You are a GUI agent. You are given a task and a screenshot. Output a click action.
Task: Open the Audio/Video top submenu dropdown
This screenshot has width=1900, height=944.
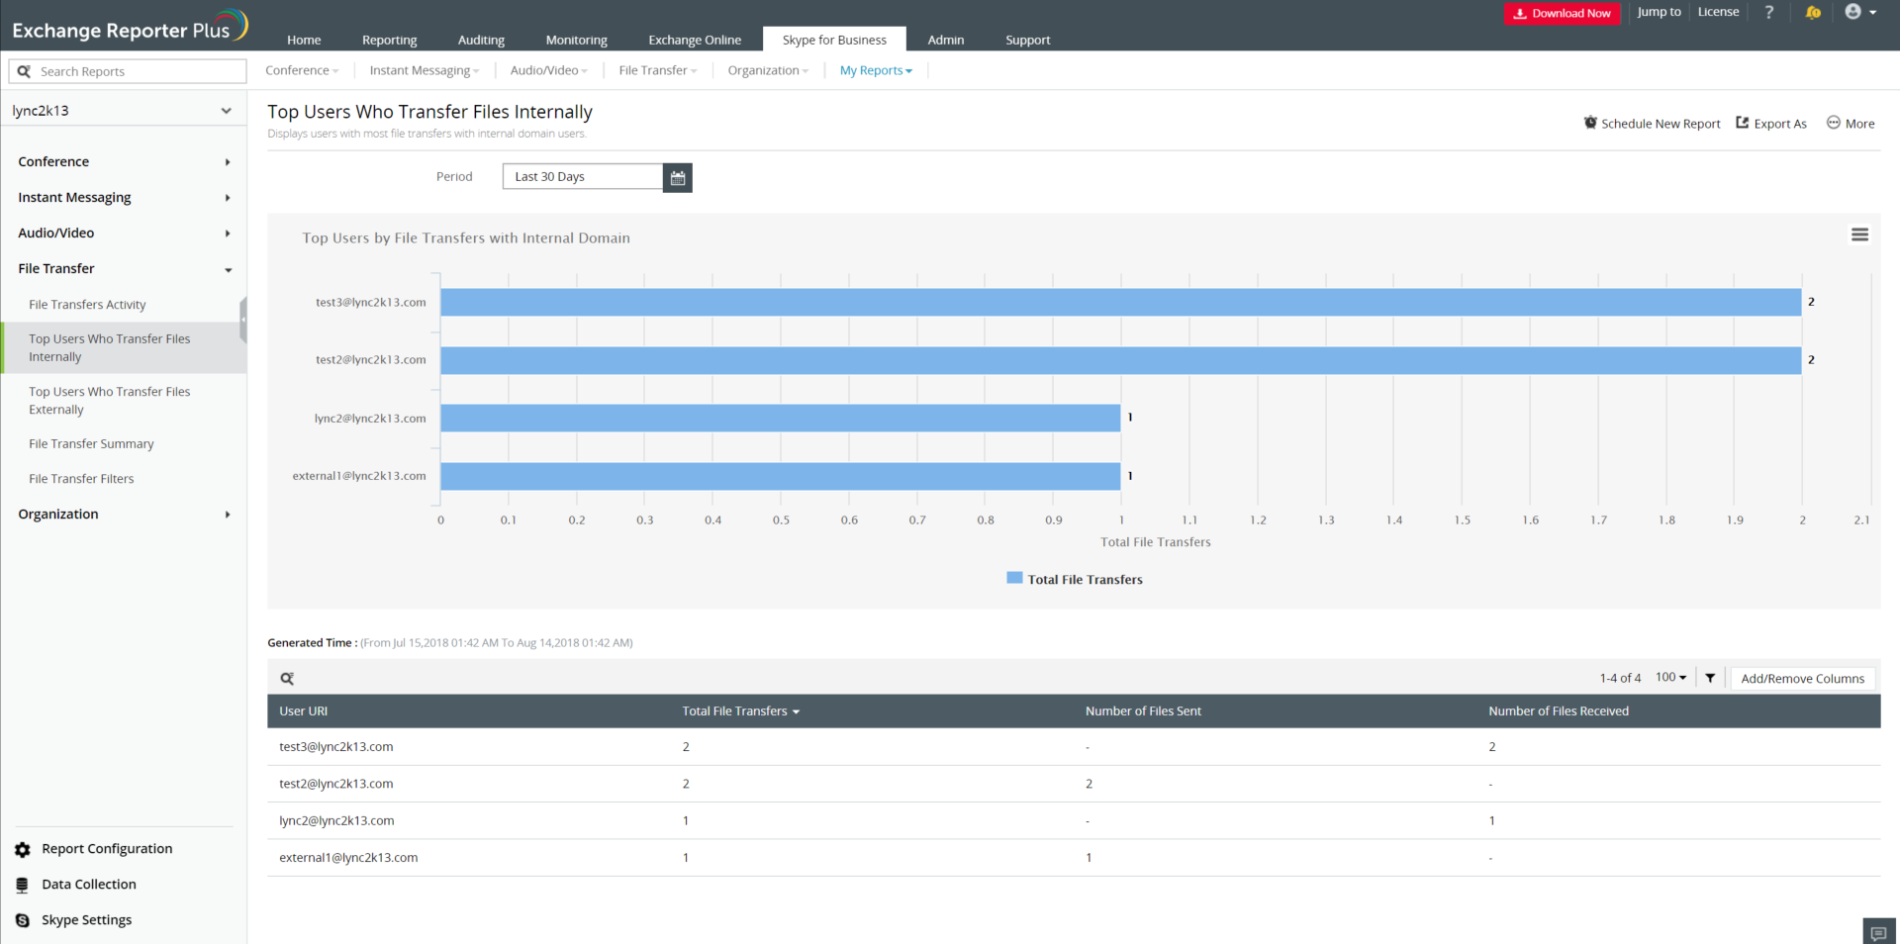(x=548, y=70)
